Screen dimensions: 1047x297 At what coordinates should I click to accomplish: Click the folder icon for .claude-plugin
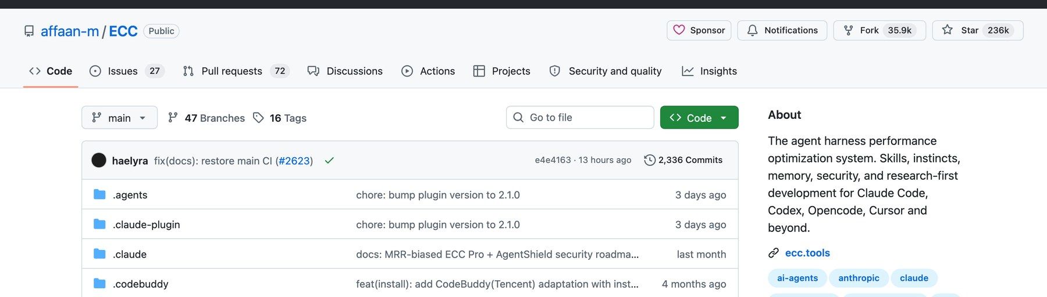pyautogui.click(x=99, y=224)
